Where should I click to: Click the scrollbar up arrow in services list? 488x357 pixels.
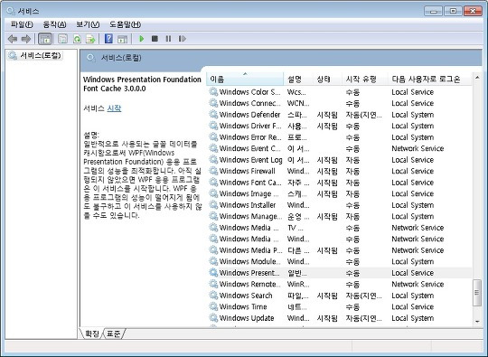[x=477, y=77]
